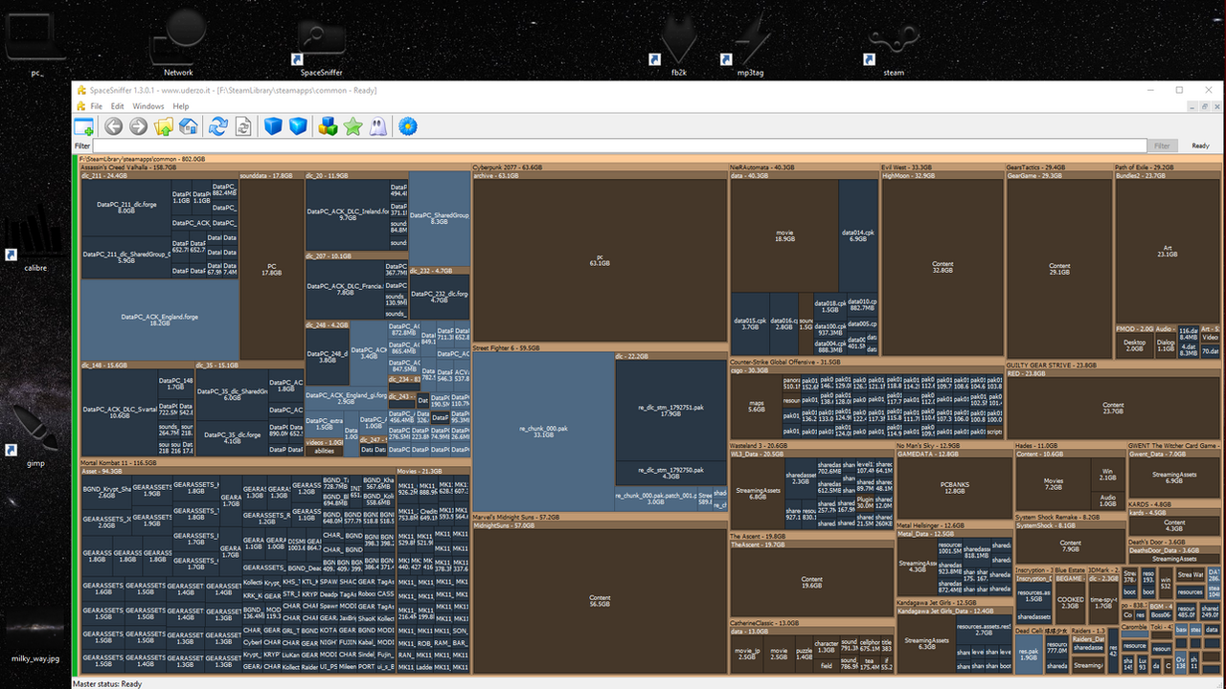Select the Movies 7.2GB block
This screenshot has width=1226, height=689.
(x=1054, y=483)
